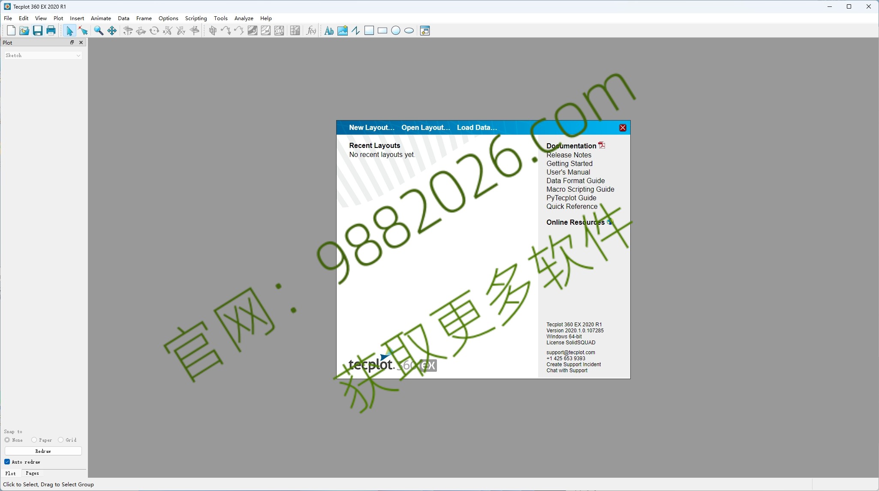Viewport: 879px width, 491px height.
Task: Click the remove contour level icon
Action: pyautogui.click(x=266, y=30)
